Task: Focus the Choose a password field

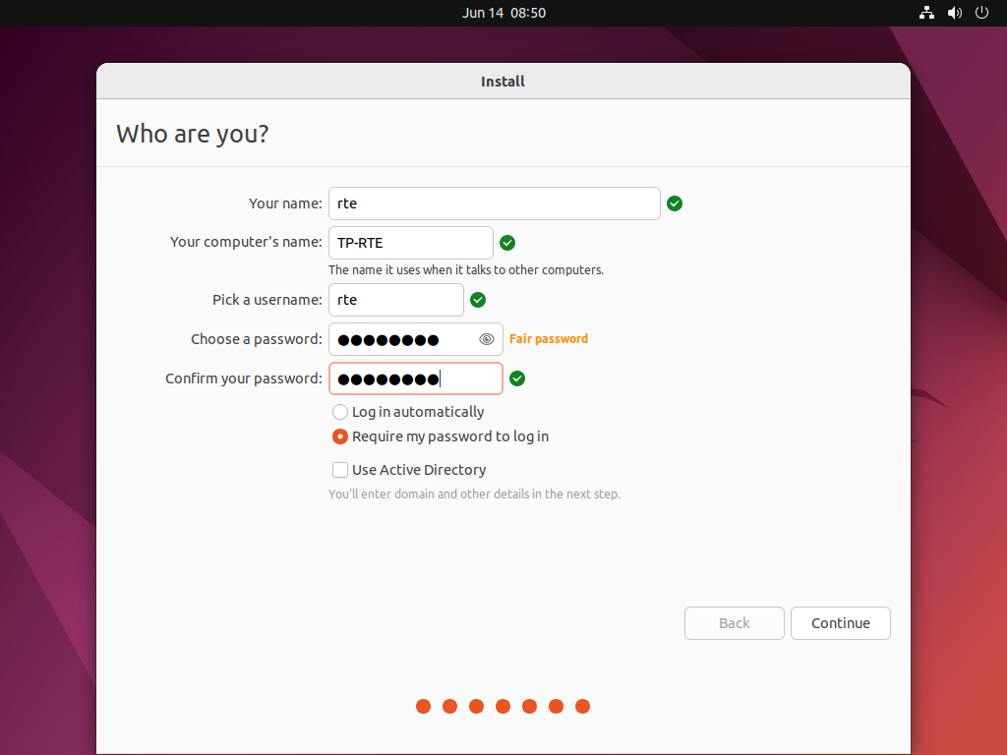Action: tap(403, 339)
